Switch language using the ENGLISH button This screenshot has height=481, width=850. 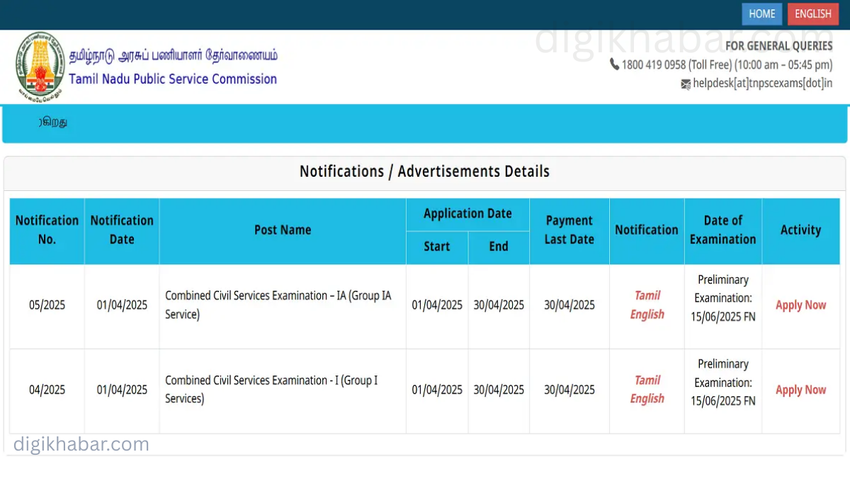pyautogui.click(x=812, y=14)
